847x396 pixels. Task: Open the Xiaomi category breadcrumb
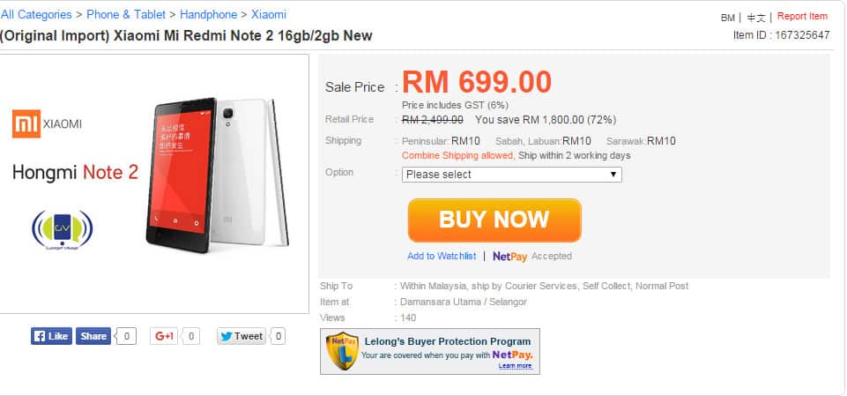coord(269,15)
